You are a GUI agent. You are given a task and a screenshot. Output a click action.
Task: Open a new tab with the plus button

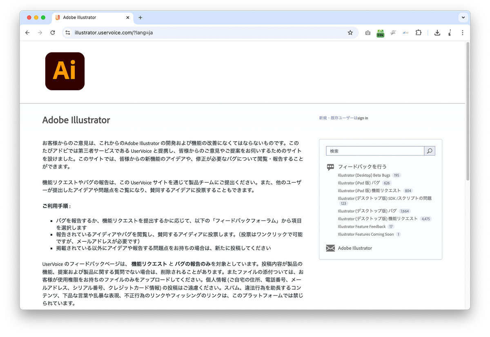pyautogui.click(x=140, y=18)
